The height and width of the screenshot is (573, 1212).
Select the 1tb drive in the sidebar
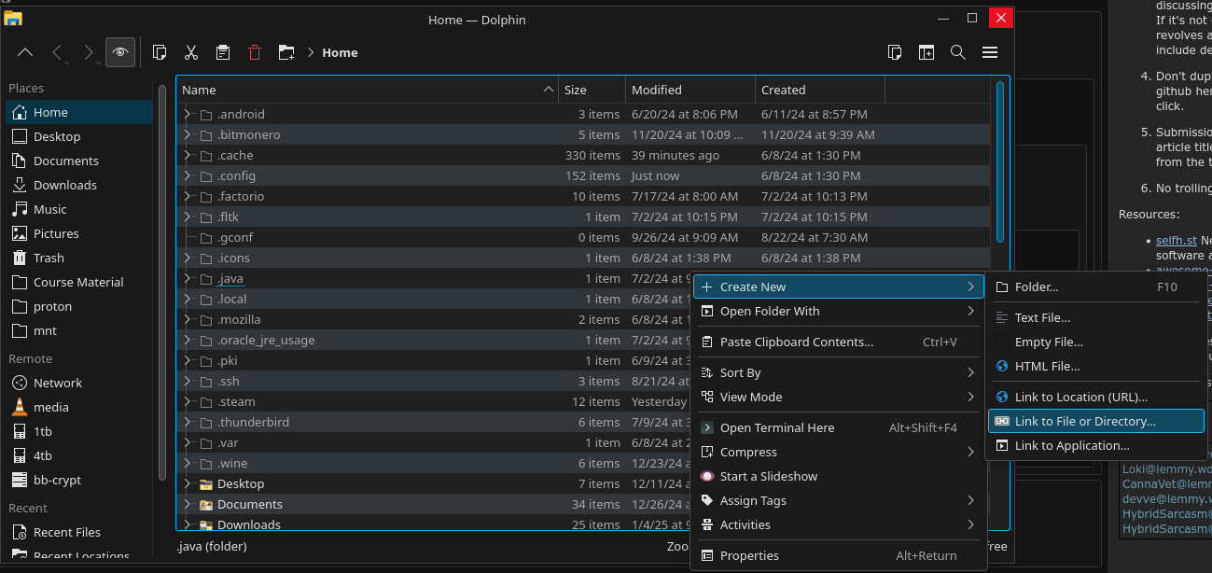[79, 431]
